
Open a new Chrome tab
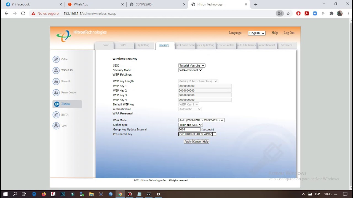(x=256, y=4)
